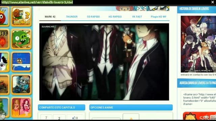The width and height of the screenshot is (216, 121).
Task: Click the share counter showing 7
Action: point(46,118)
